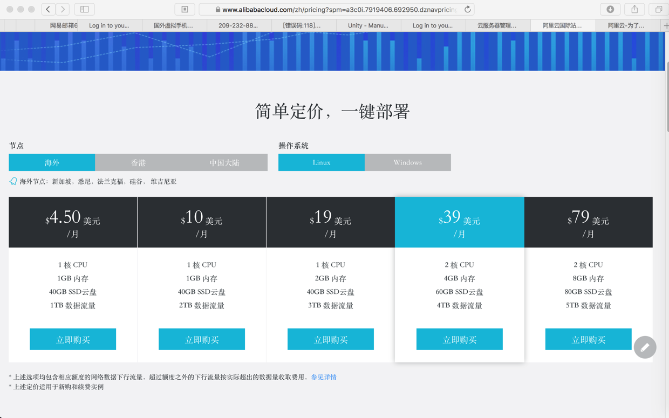Viewport: 669px width, 418px height.
Task: Buy the $39 plan with 立即购买
Action: click(460, 339)
